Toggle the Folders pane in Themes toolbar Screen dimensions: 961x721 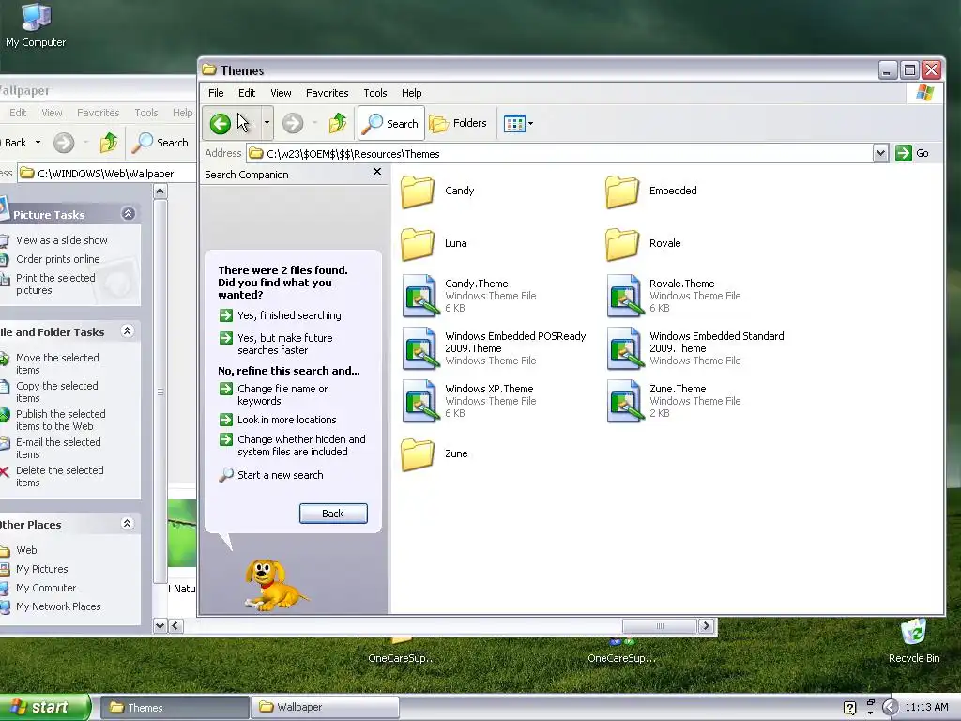coord(458,123)
